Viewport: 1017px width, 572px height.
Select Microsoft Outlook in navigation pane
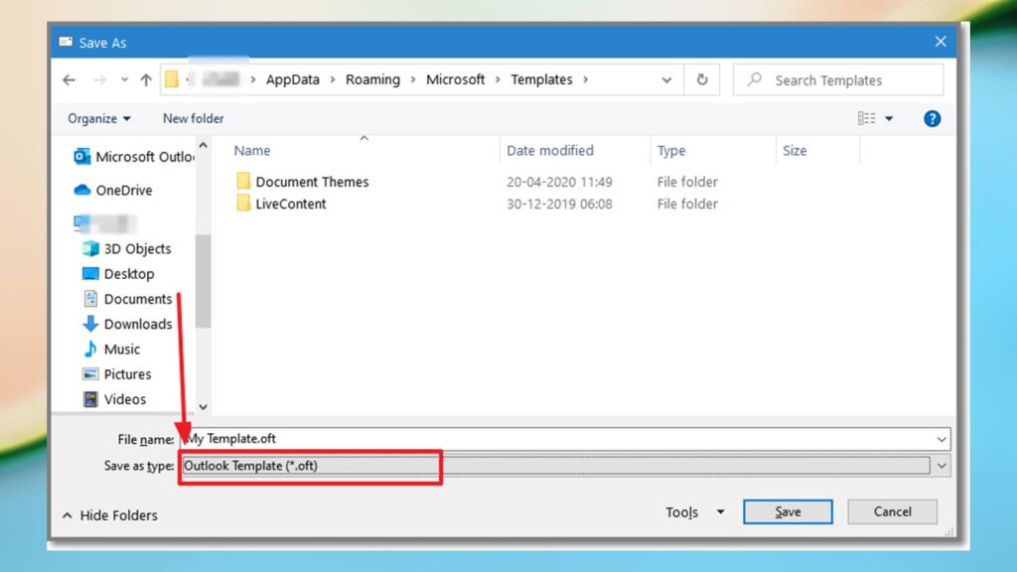133,157
